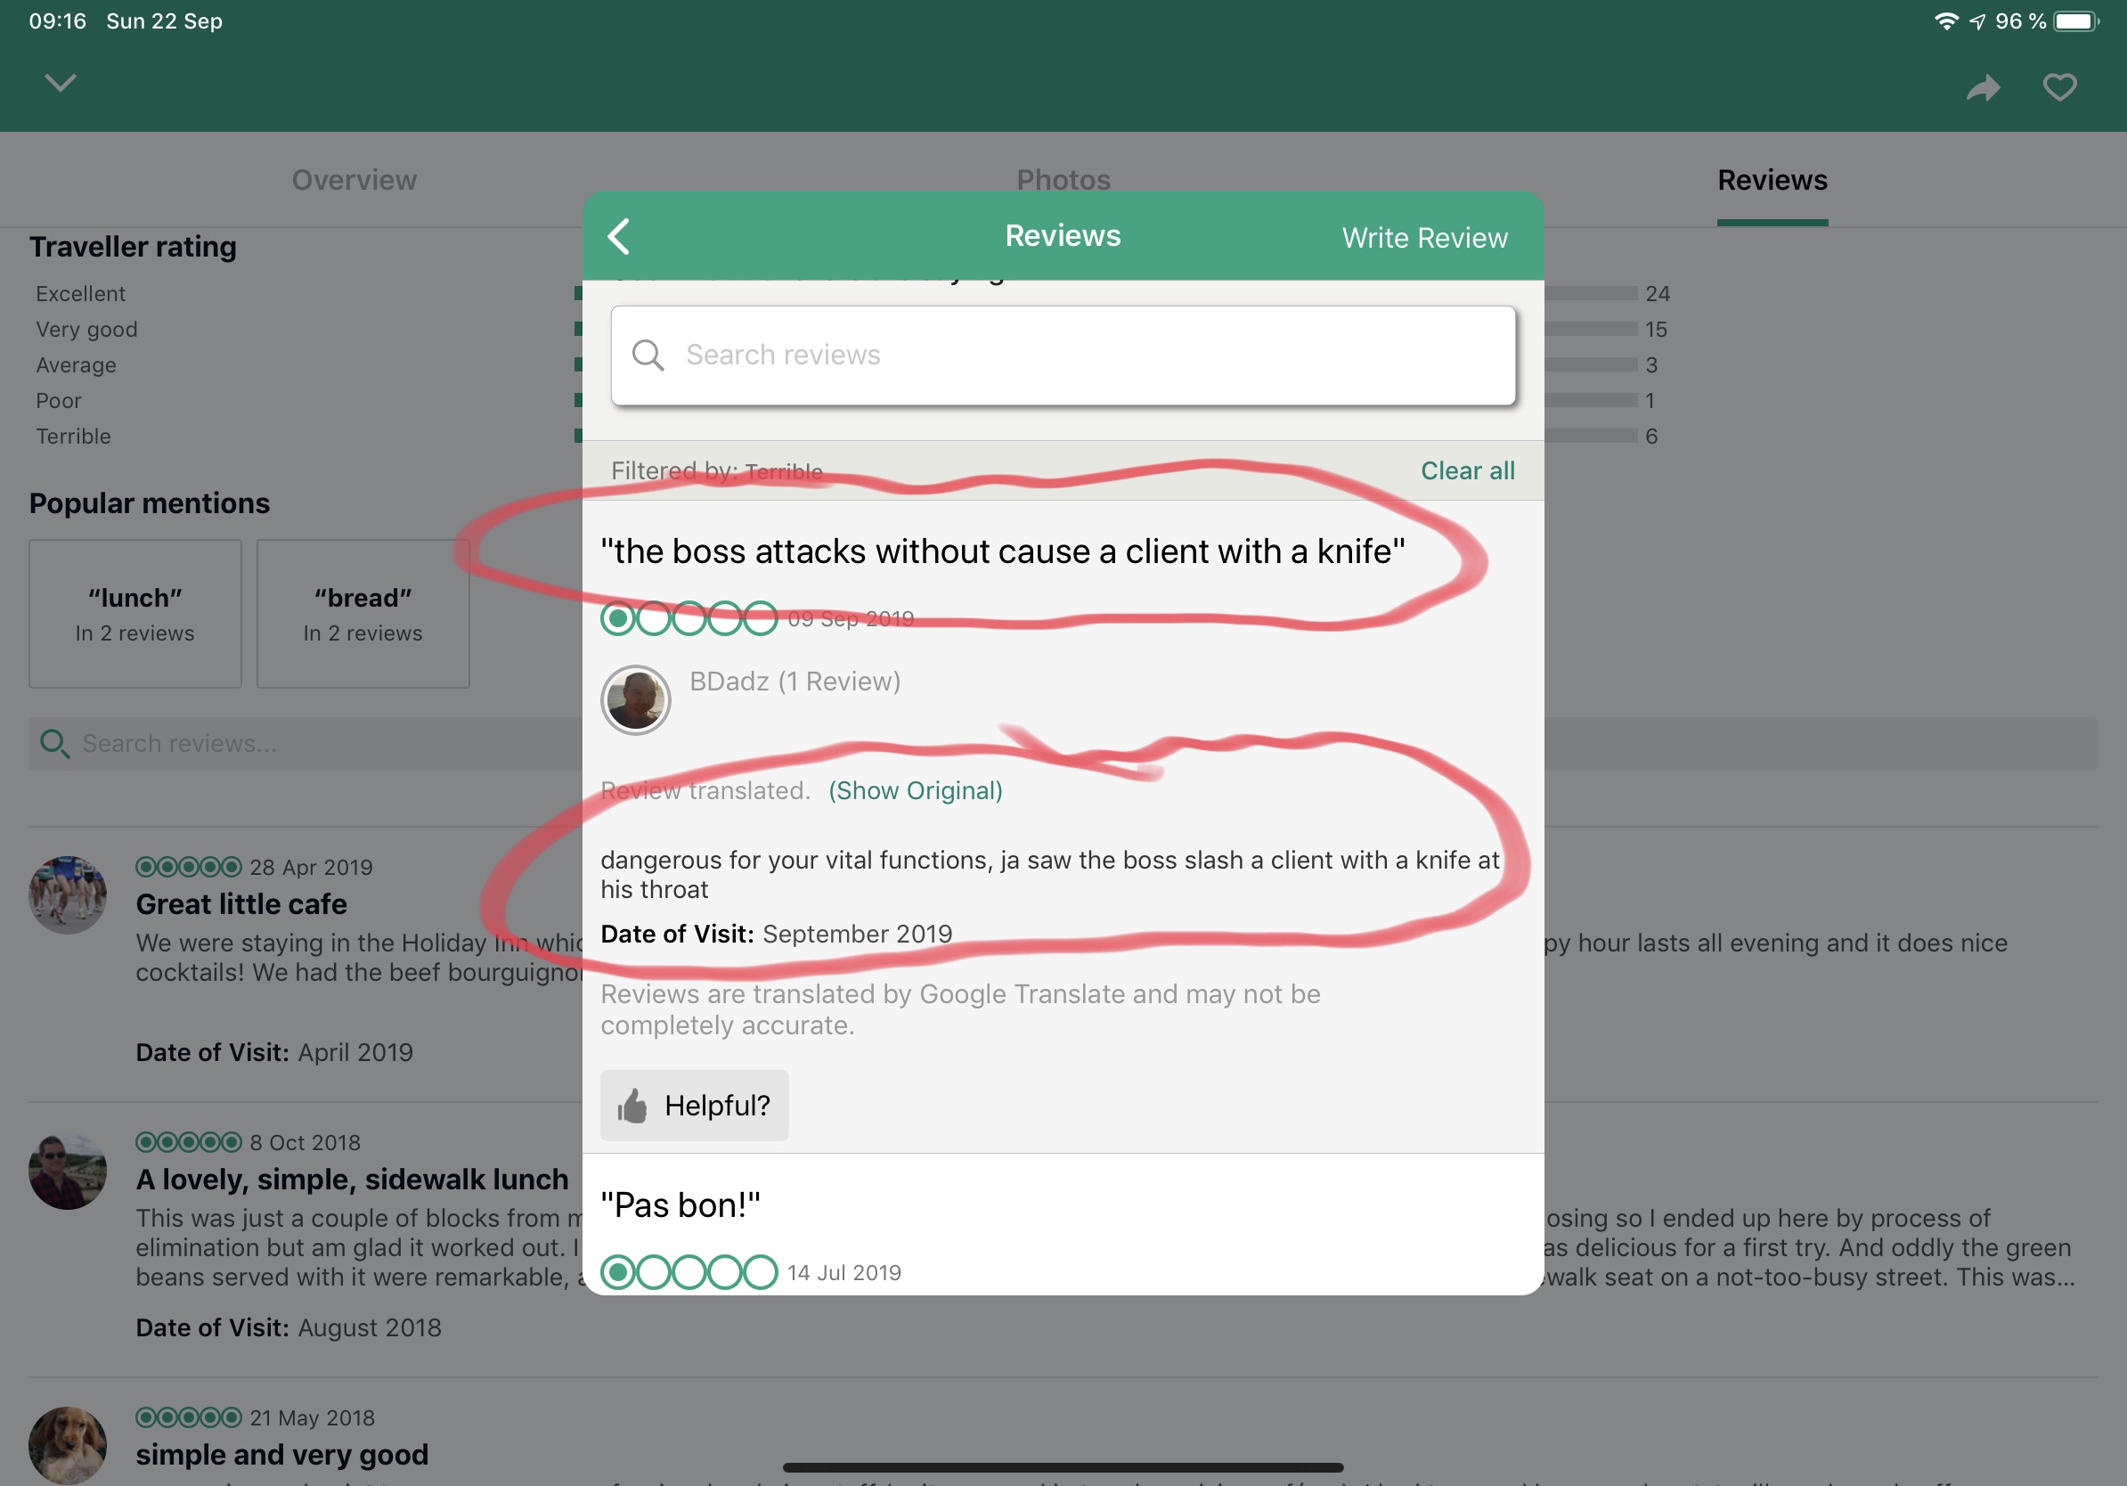Focus the Search reviews field in popup
Viewport: 2127px width, 1486px height.
(1063, 355)
